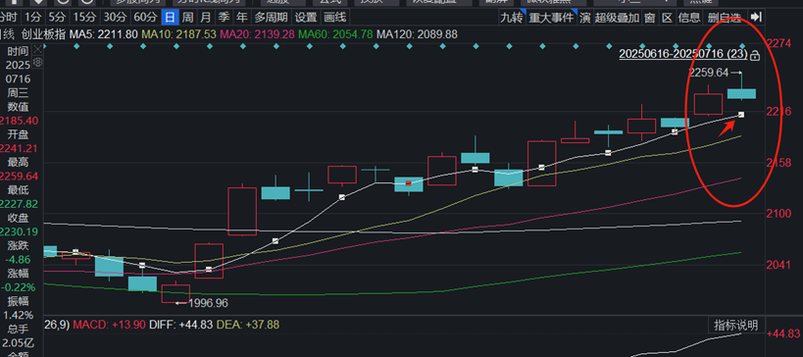Select the 60分 period tab
Screen dimensions: 803x357
pyautogui.click(x=145, y=18)
